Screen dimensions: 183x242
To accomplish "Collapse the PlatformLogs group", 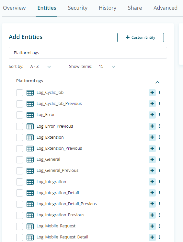I will point(157,82).
